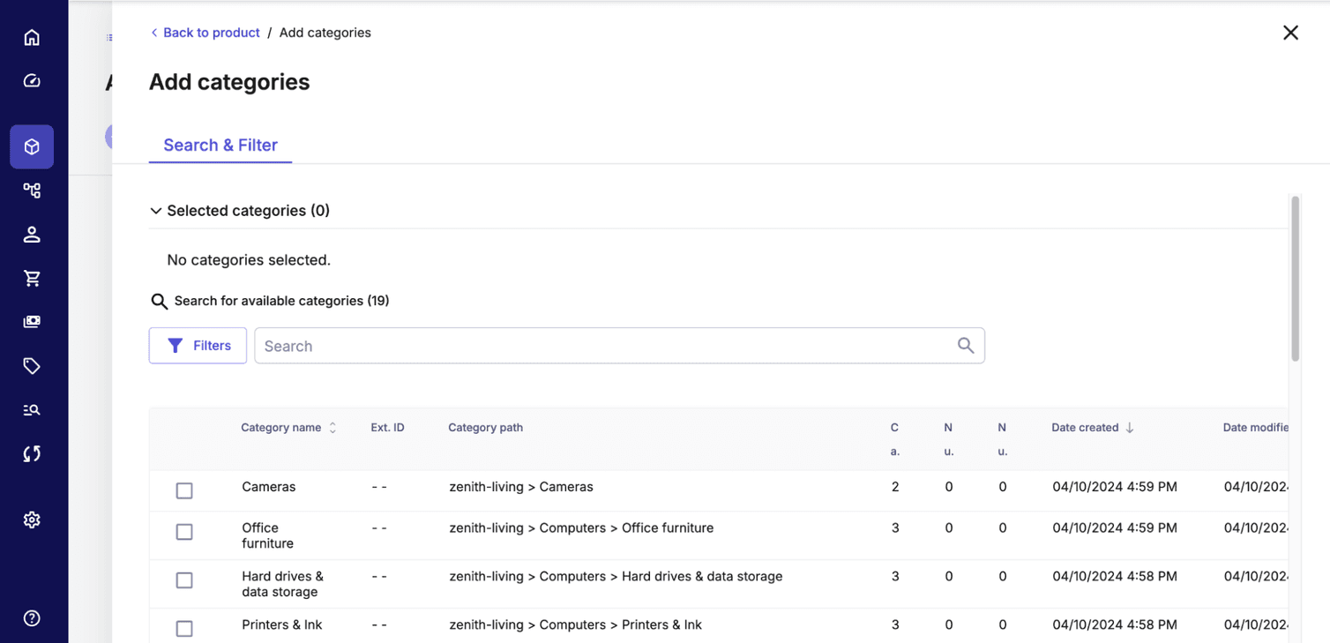Open the Filters panel
1330x643 pixels.
point(198,345)
